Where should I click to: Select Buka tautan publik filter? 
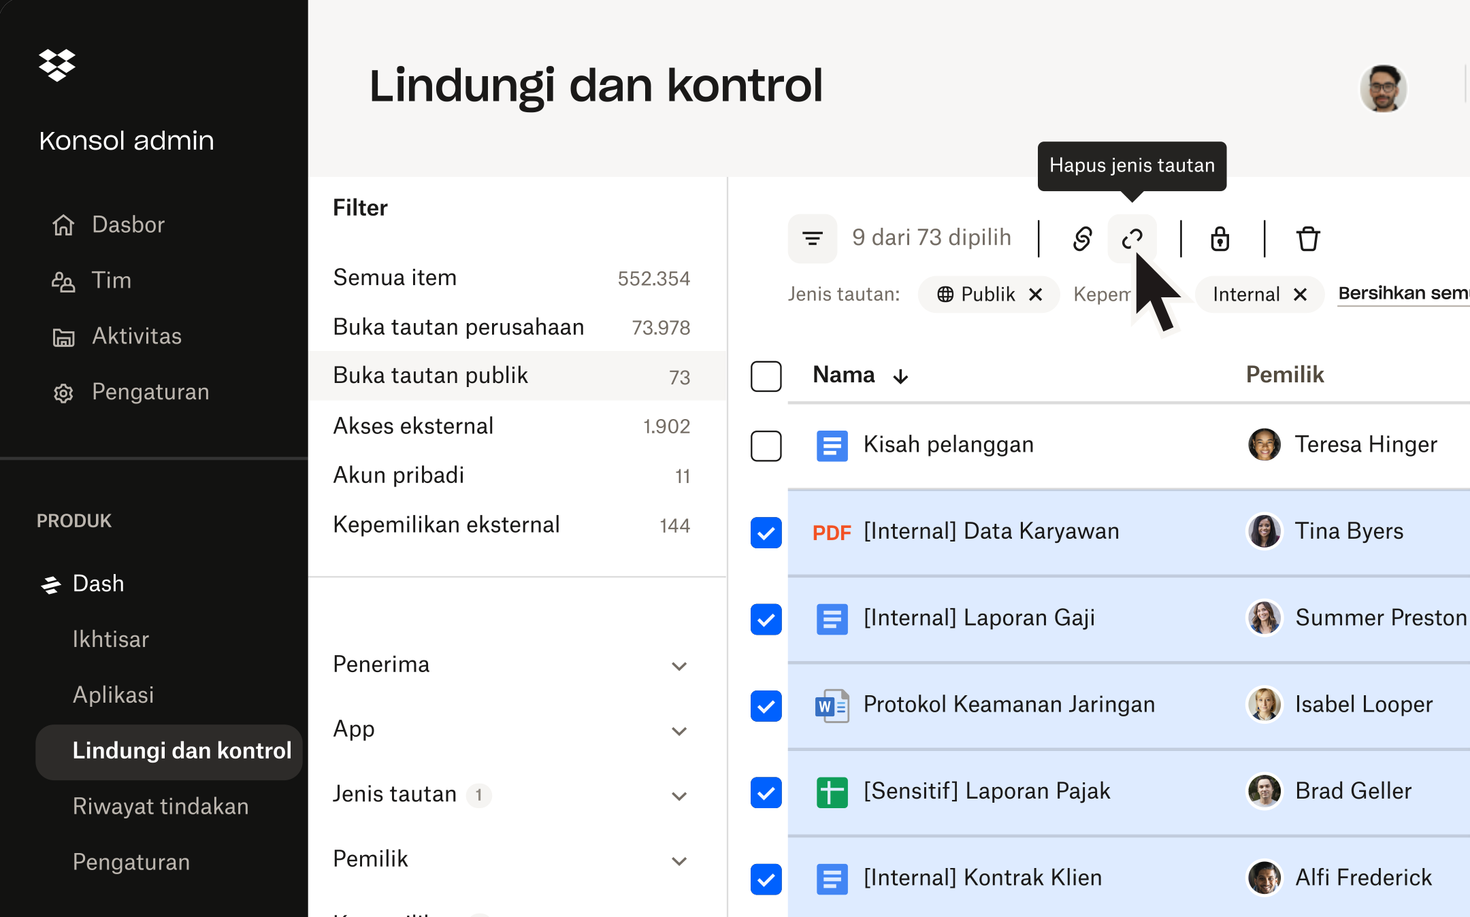[x=517, y=376]
